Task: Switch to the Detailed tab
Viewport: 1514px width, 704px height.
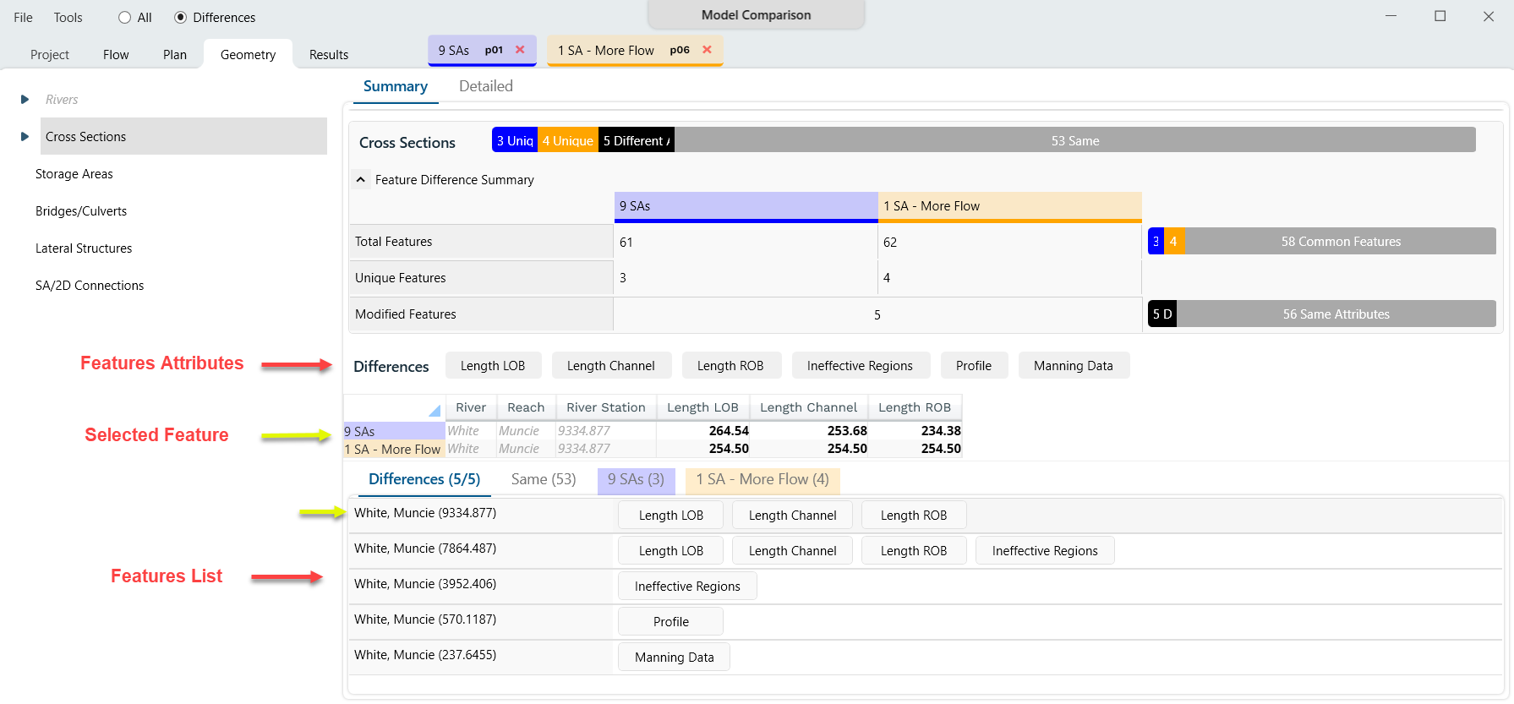Action: pyautogui.click(x=485, y=86)
